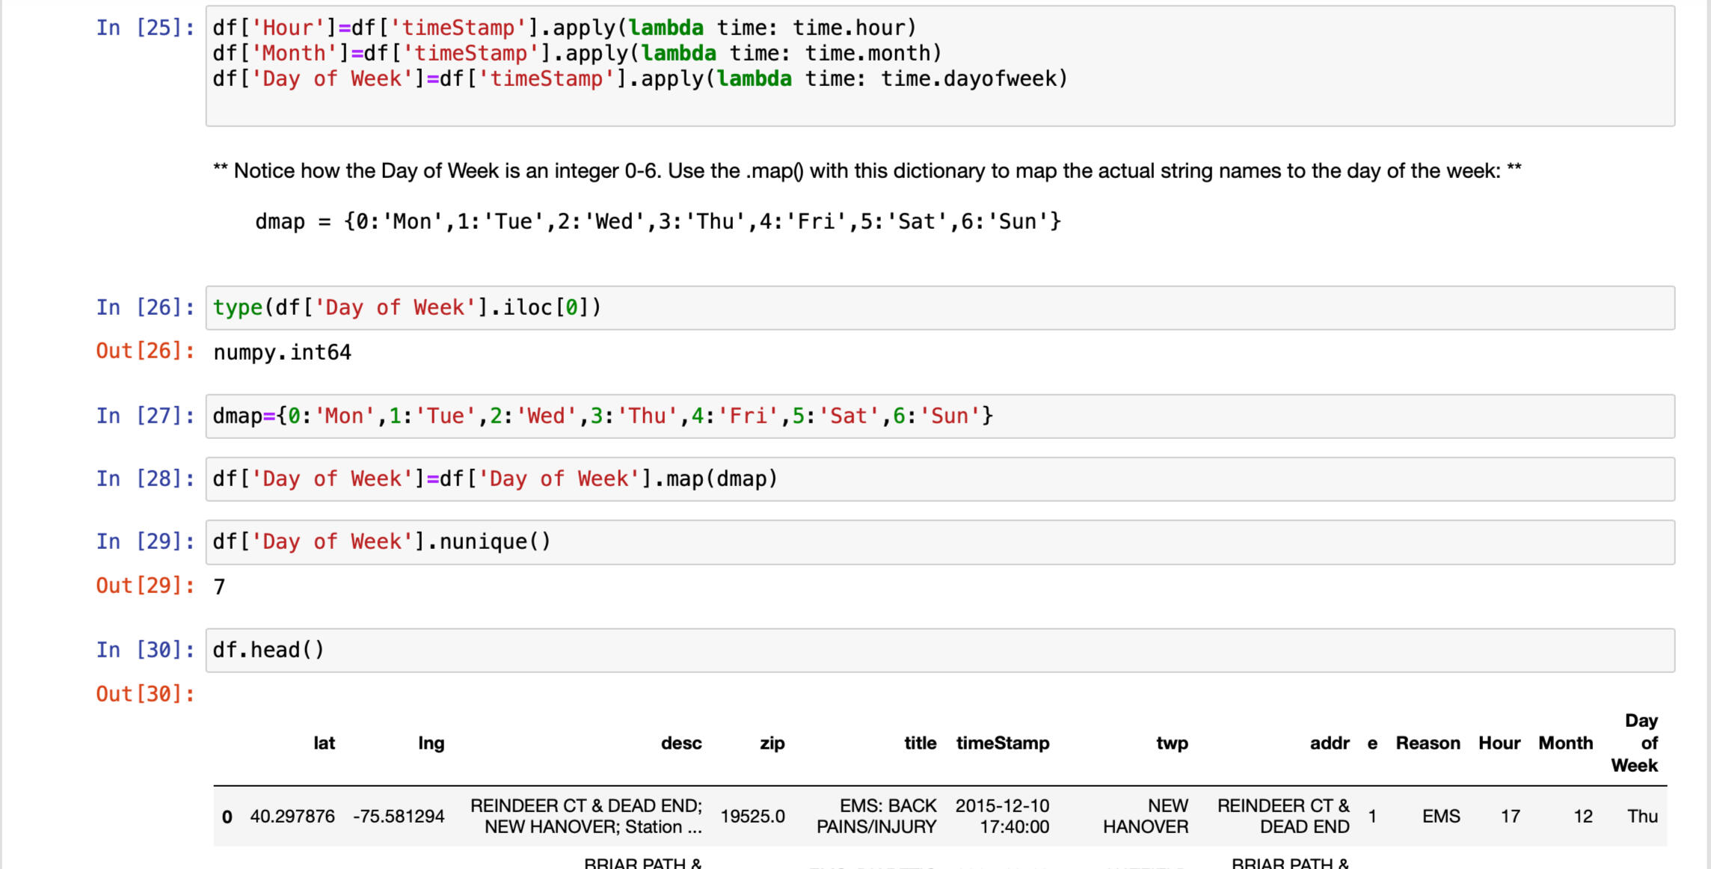This screenshot has height=869, width=1711.
Task: Click the Day of Week column header
Action: (x=1634, y=743)
